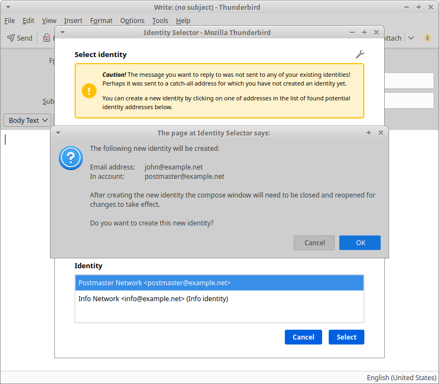The height and width of the screenshot is (384, 439).
Task: Open the Help menu
Action: pyautogui.click(x=183, y=21)
